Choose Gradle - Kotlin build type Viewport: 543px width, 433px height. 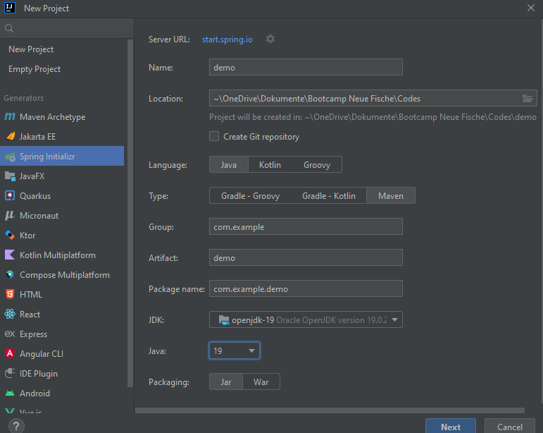[329, 196]
